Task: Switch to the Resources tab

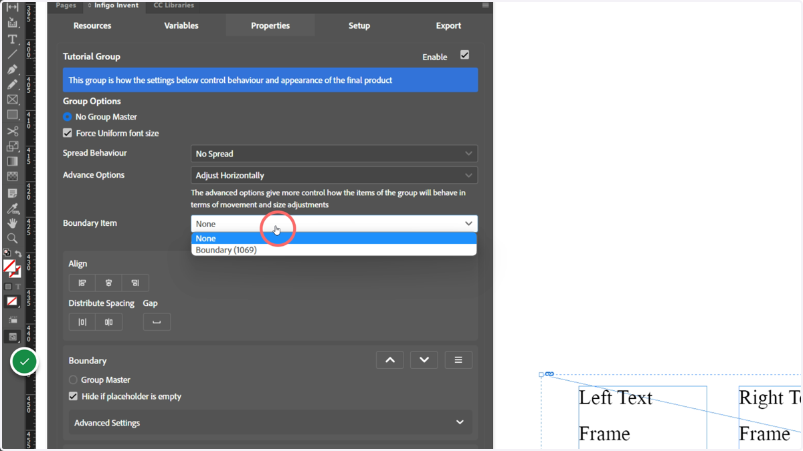Action: [x=92, y=25]
